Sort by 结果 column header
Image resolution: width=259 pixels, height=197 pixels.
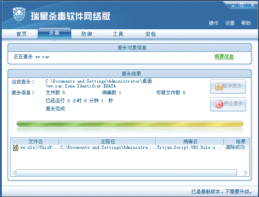tap(236, 142)
